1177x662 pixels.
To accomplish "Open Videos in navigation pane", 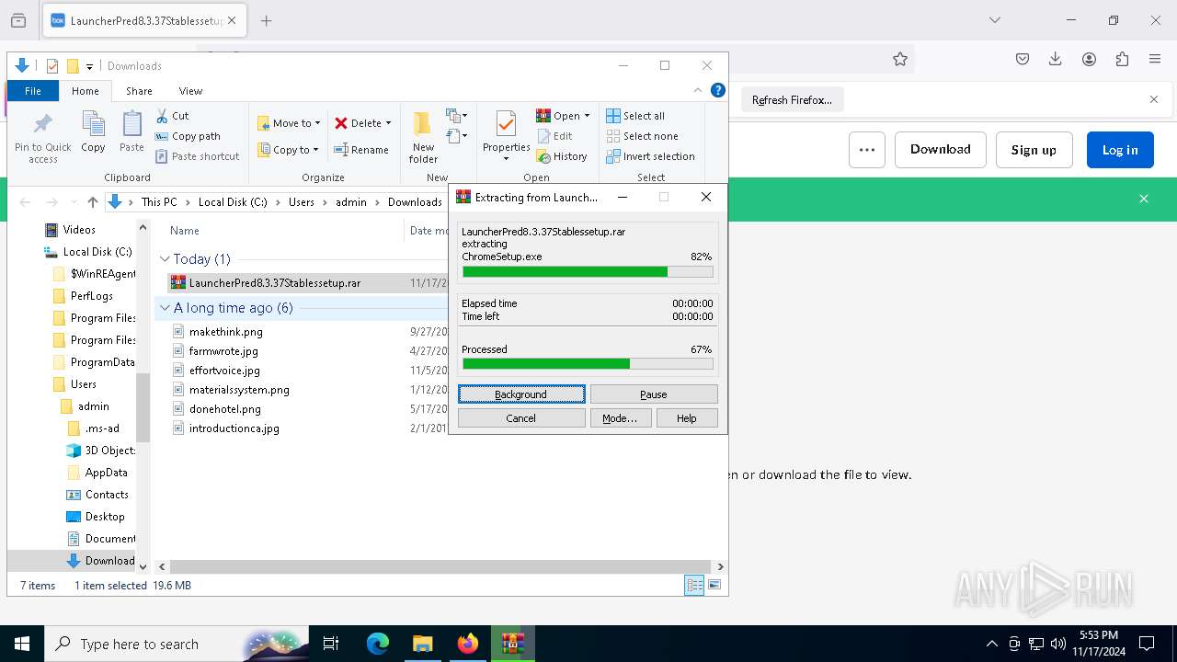I will [79, 230].
